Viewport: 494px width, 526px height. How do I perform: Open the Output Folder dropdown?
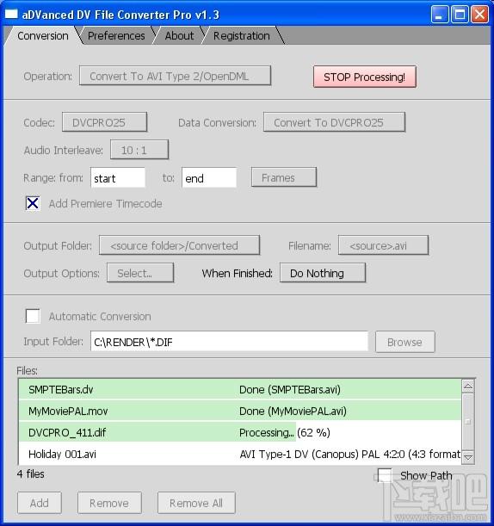point(179,245)
